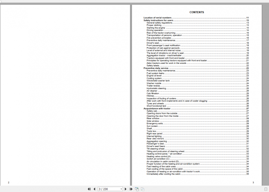The height and width of the screenshot is (192, 269).
Task: Click the next view navigation icon
Action: point(143,189)
